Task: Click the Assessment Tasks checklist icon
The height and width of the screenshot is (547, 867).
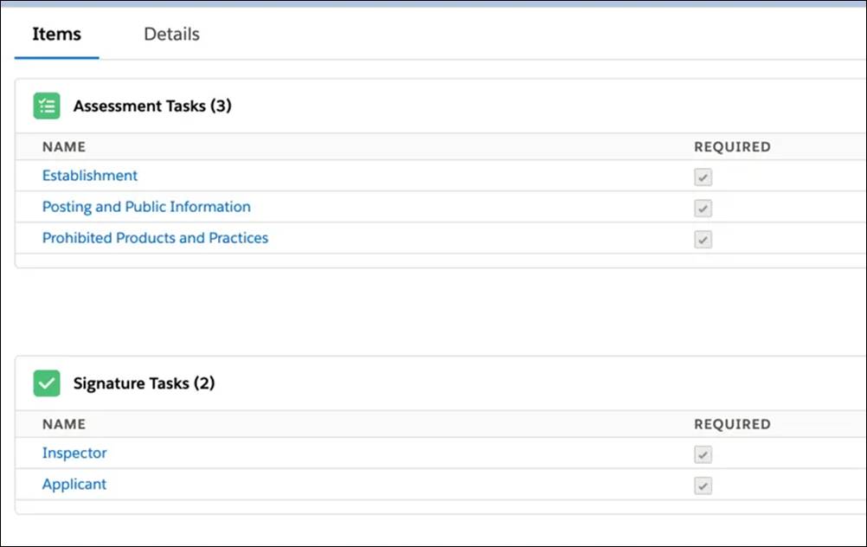Action: (x=47, y=106)
